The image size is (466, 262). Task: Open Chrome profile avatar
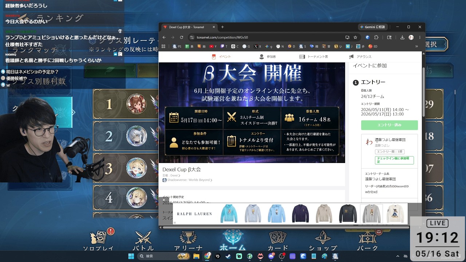click(x=411, y=37)
